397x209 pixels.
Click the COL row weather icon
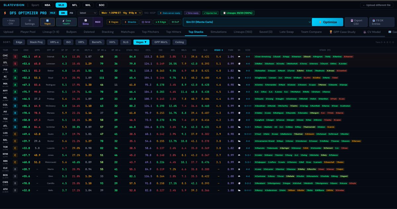[x=239, y=106]
